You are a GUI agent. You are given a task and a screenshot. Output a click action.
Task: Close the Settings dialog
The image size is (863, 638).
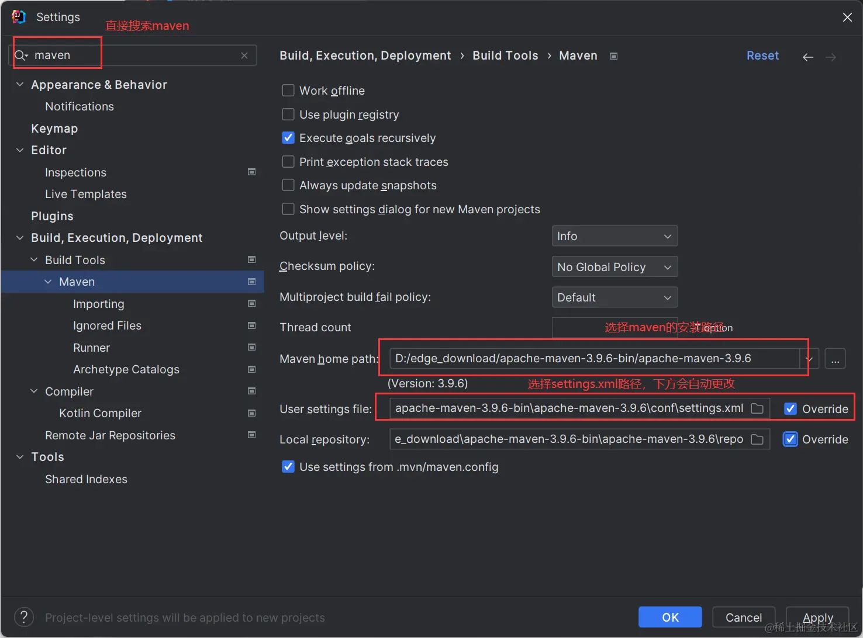pos(847,18)
